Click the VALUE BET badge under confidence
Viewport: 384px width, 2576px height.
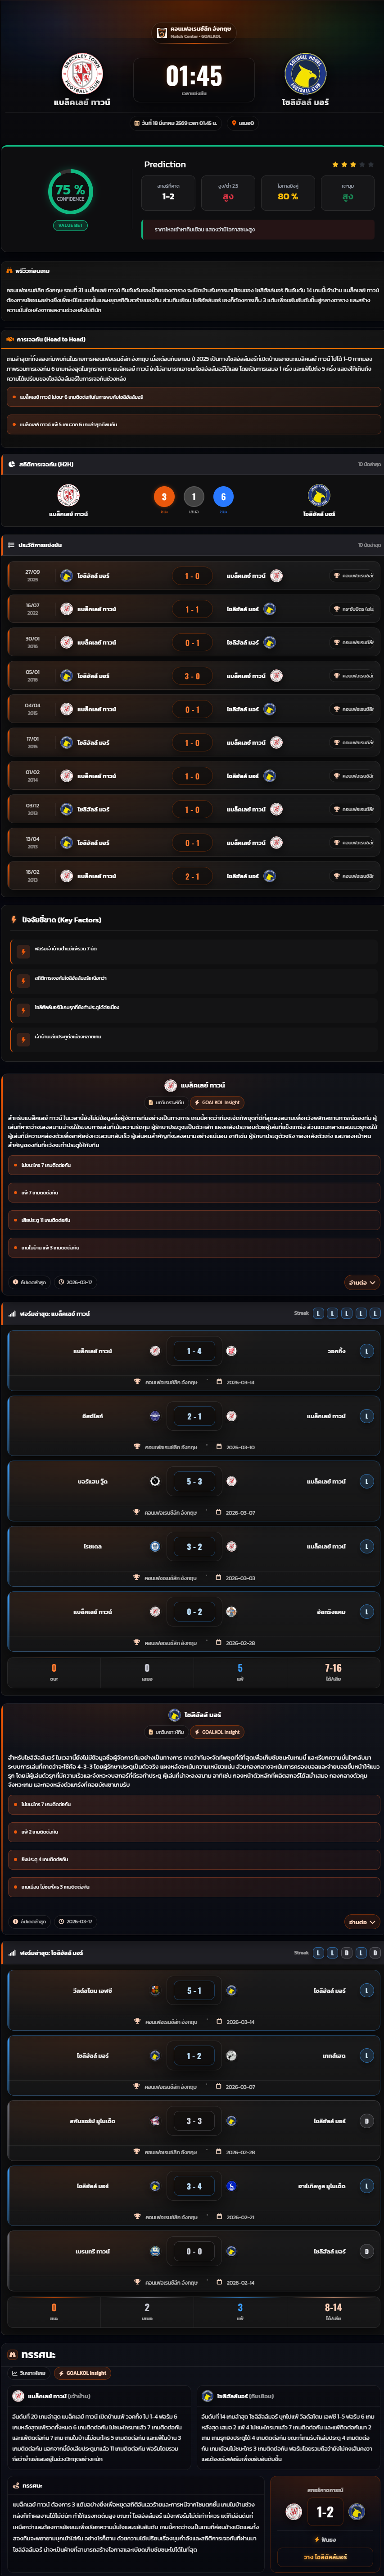point(70,225)
